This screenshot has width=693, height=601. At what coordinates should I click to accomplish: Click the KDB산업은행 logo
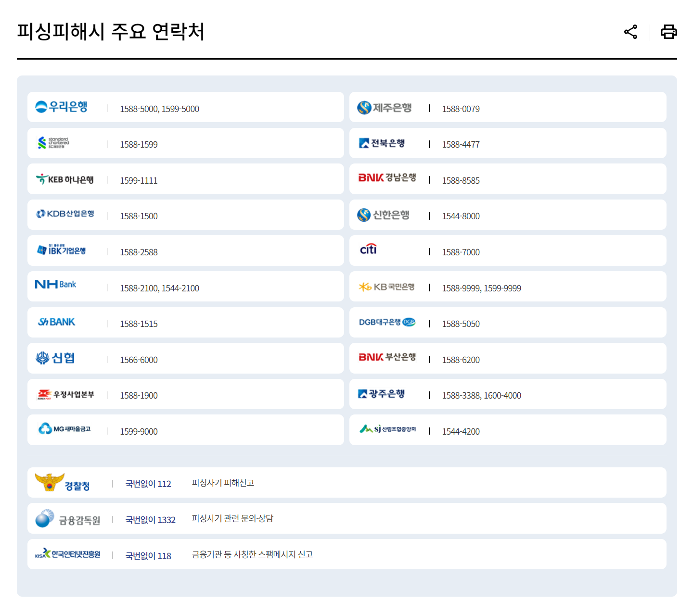[x=65, y=214]
